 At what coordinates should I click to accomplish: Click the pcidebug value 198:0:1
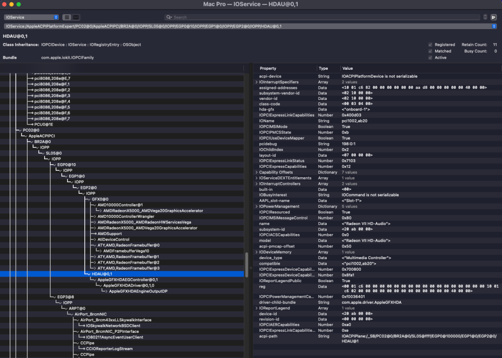pyautogui.click(x=348, y=144)
